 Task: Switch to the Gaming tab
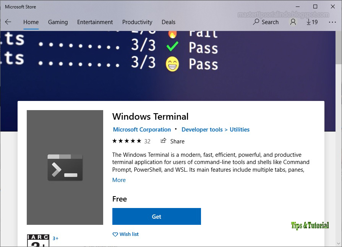pos(58,22)
